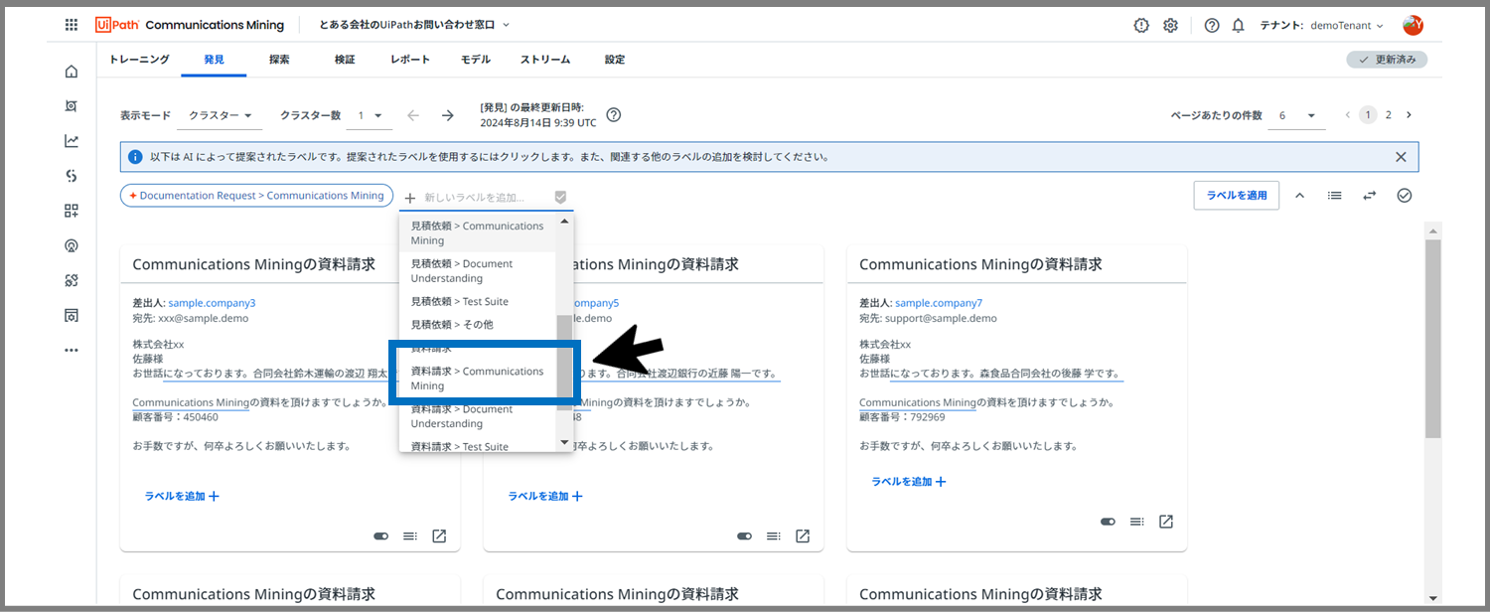This screenshot has width=1490, height=612.
Task: Switch to the レポート tab
Action: 410,60
